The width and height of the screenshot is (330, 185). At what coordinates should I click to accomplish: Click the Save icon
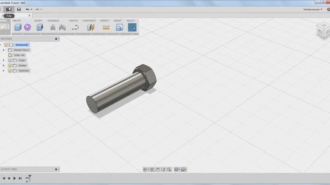point(19,9)
